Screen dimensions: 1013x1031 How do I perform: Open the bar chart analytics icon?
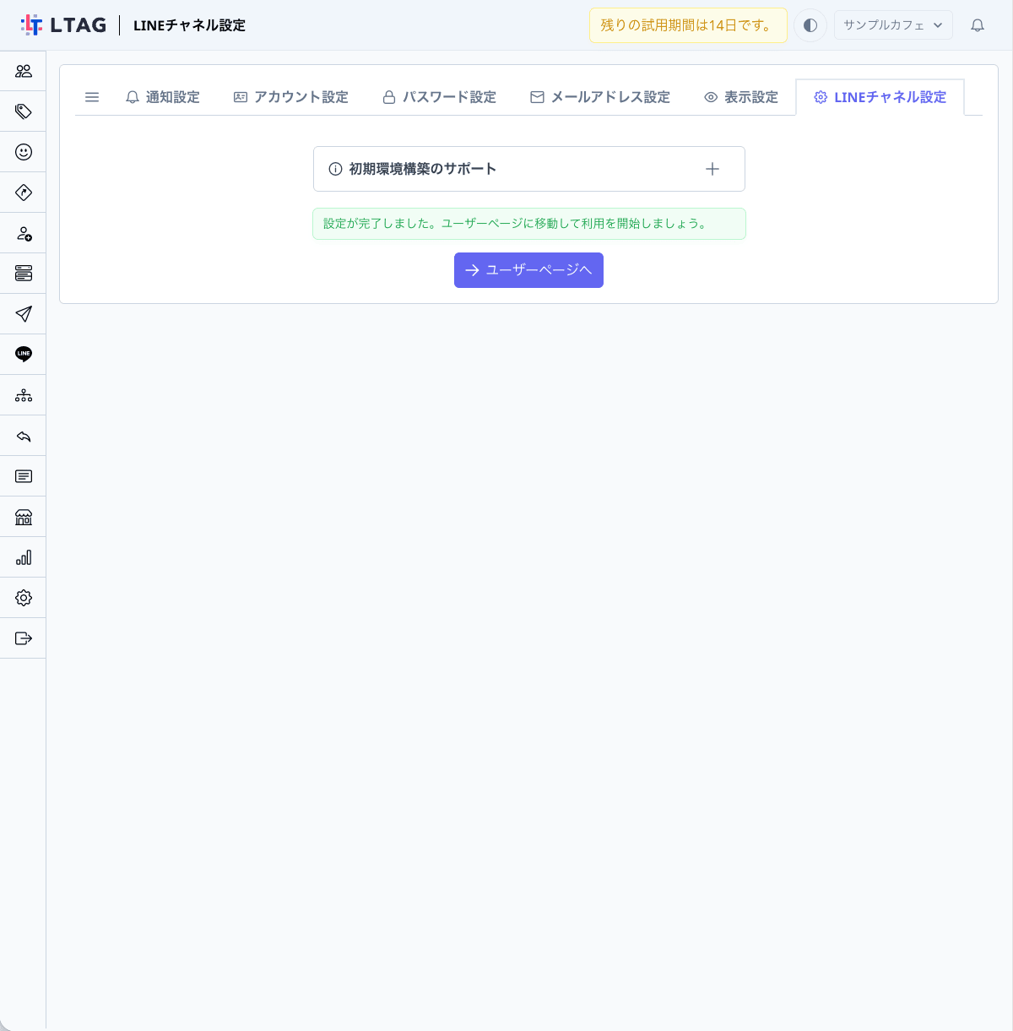pyautogui.click(x=24, y=557)
